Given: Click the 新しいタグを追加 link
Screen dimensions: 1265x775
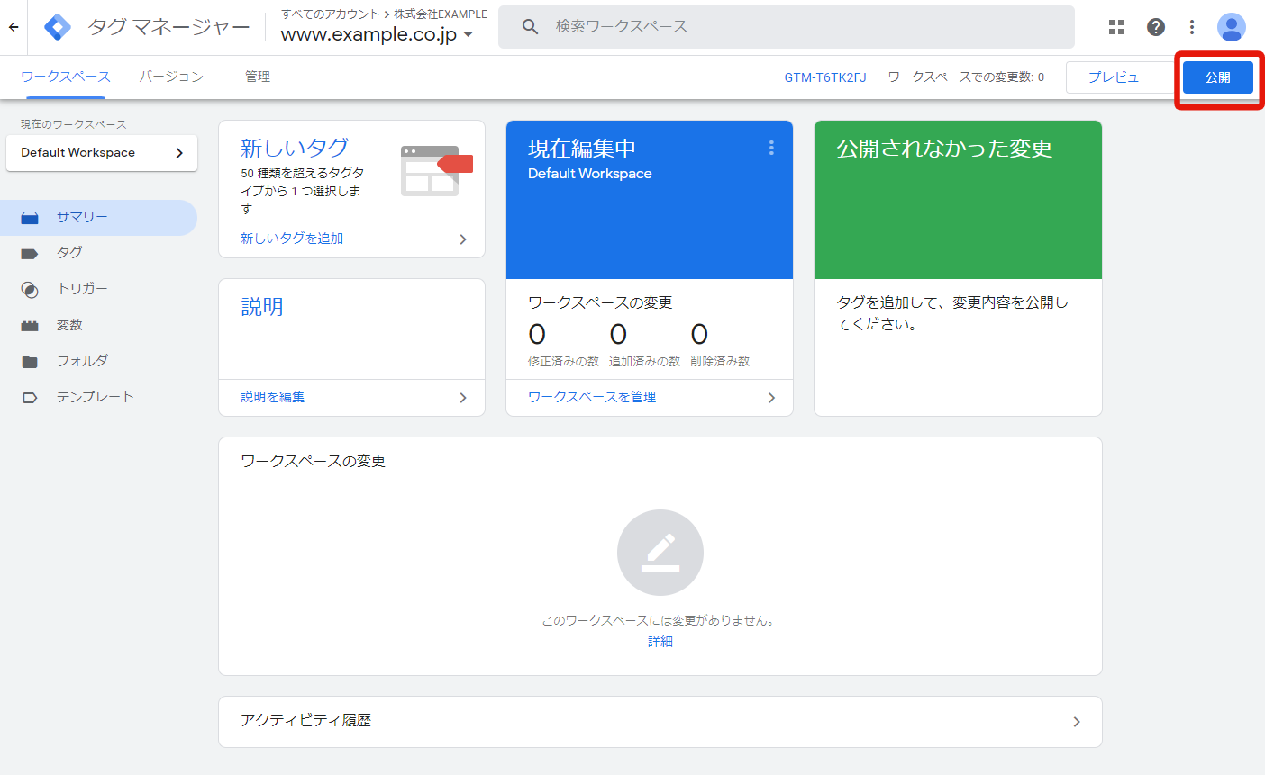Looking at the screenshot, I should pyautogui.click(x=292, y=239).
